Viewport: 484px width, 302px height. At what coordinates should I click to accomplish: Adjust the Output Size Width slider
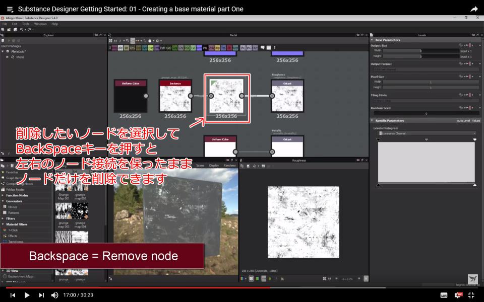click(x=421, y=51)
